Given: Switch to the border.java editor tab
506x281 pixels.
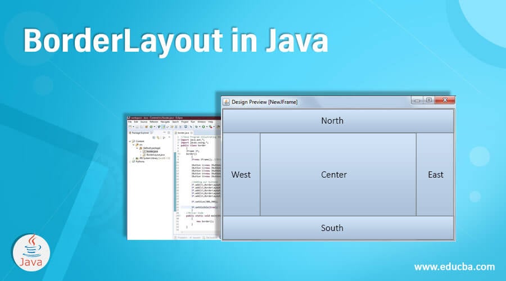Looking at the screenshot, I should (x=183, y=133).
